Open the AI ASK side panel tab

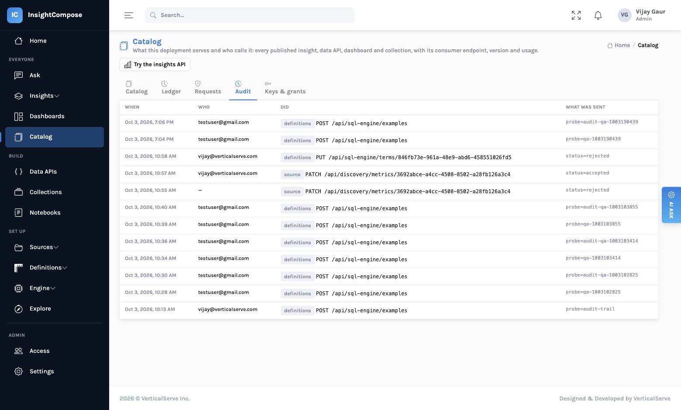pos(671,205)
